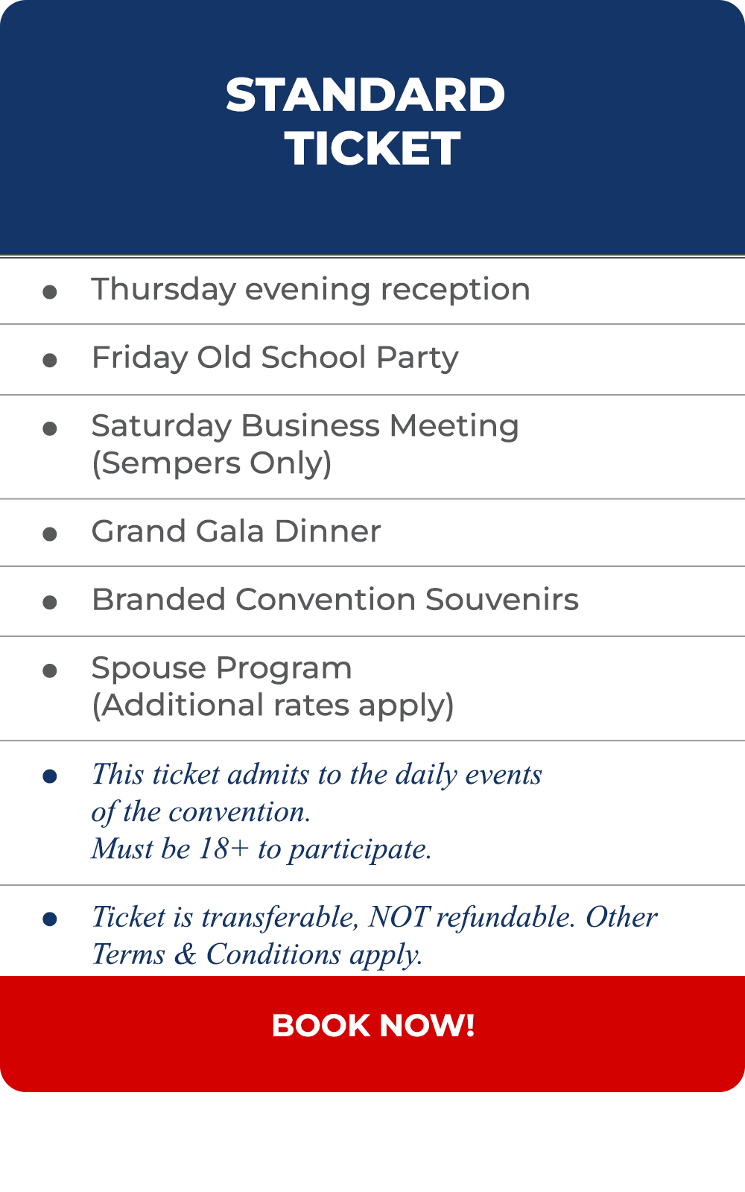Click the blue bullet beside "This ticket admits"
This screenshot has width=745, height=1192.
(50, 776)
